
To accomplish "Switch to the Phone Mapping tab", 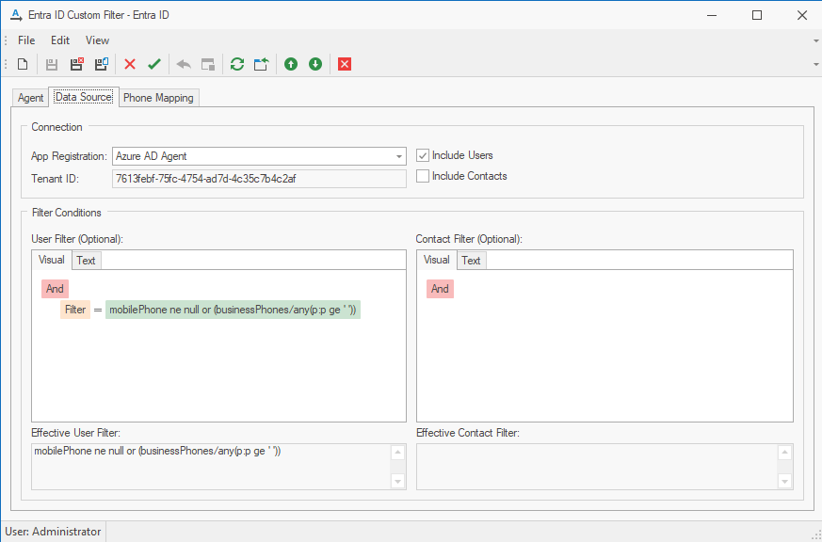I will [x=158, y=98].
